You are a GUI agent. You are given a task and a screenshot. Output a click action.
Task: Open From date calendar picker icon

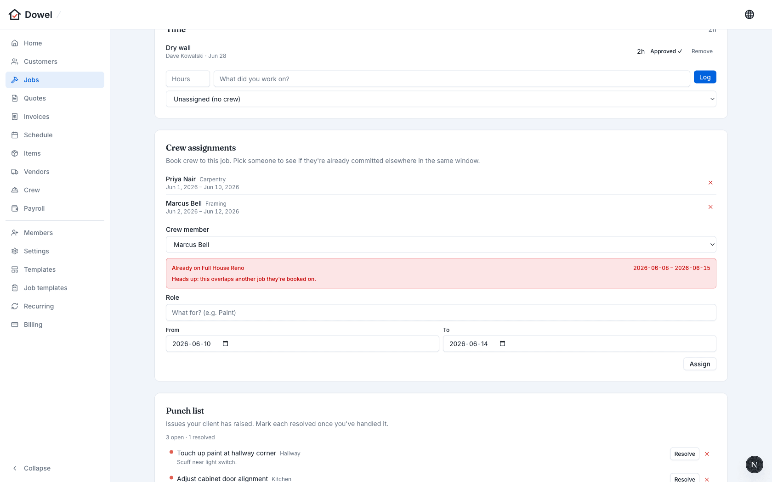(225, 344)
